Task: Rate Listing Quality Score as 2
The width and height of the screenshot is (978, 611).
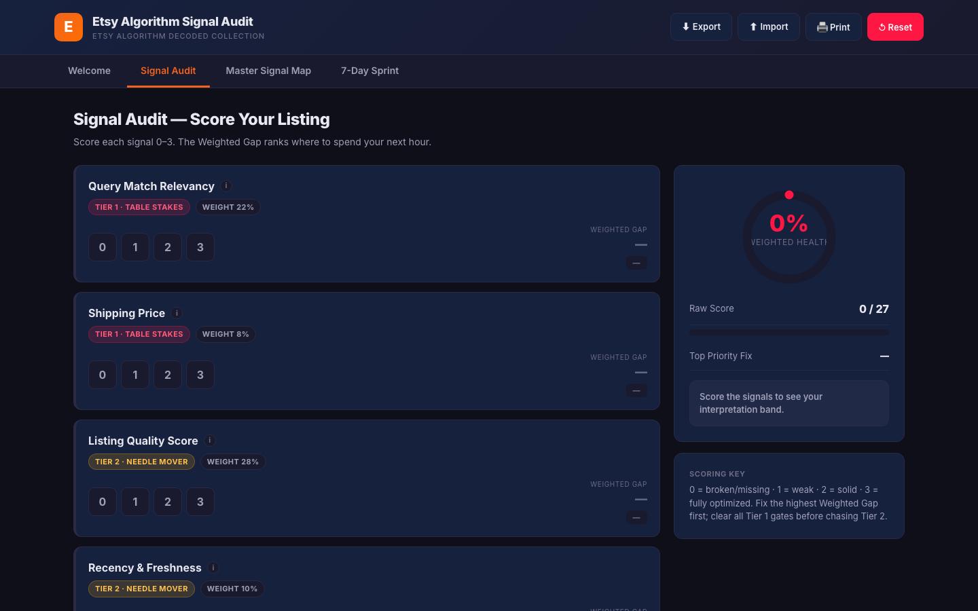Action: point(168,502)
